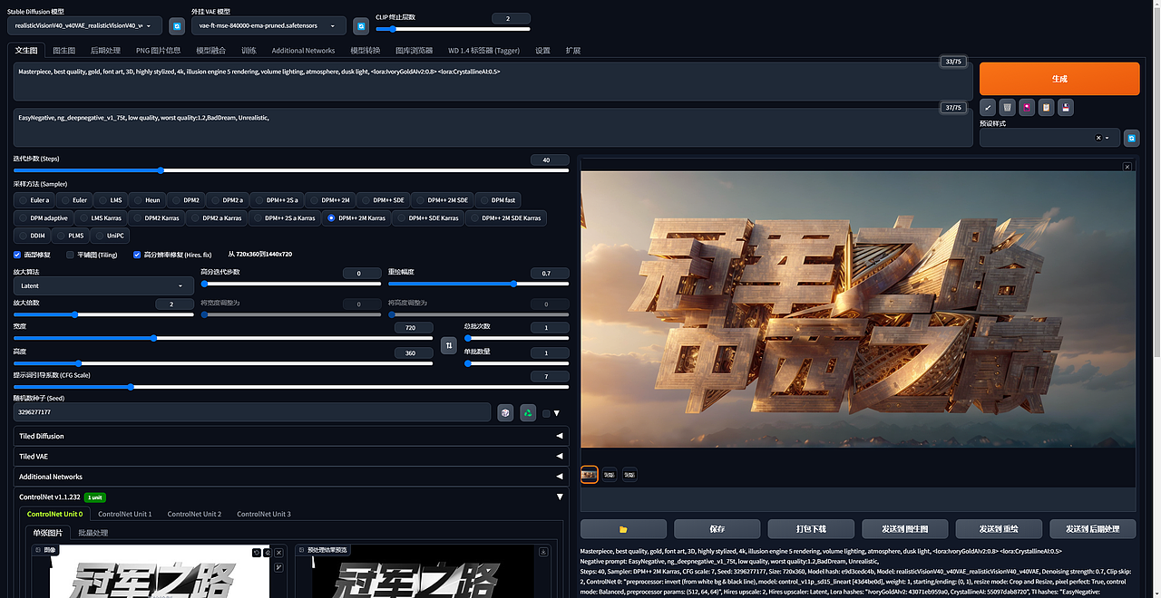This screenshot has height=598, width=1161.
Task: Open the preset styles dropdown
Action: click(x=1049, y=138)
